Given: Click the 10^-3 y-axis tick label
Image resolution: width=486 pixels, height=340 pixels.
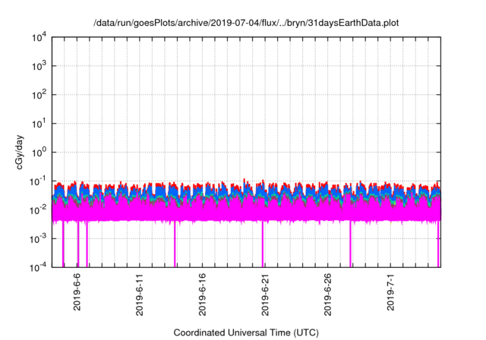Looking at the screenshot, I should pos(38,239).
